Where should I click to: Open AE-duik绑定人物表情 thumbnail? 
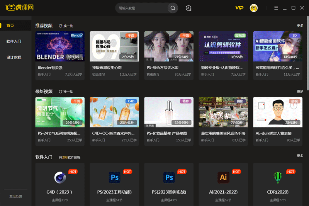tap(278, 112)
